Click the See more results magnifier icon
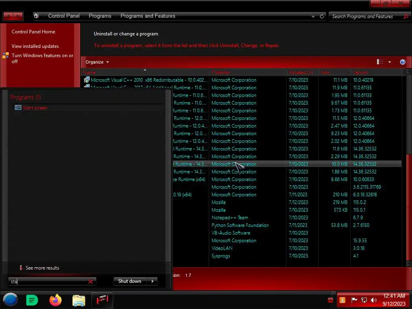The height and width of the screenshot is (309, 412). (21, 268)
